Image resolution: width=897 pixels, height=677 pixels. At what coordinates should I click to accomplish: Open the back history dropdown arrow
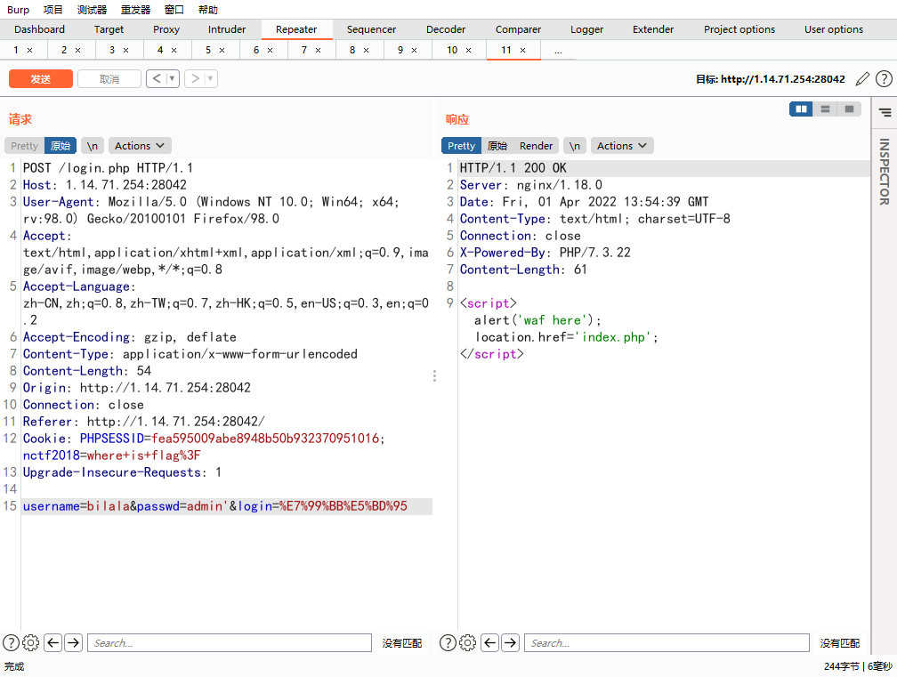click(x=173, y=78)
